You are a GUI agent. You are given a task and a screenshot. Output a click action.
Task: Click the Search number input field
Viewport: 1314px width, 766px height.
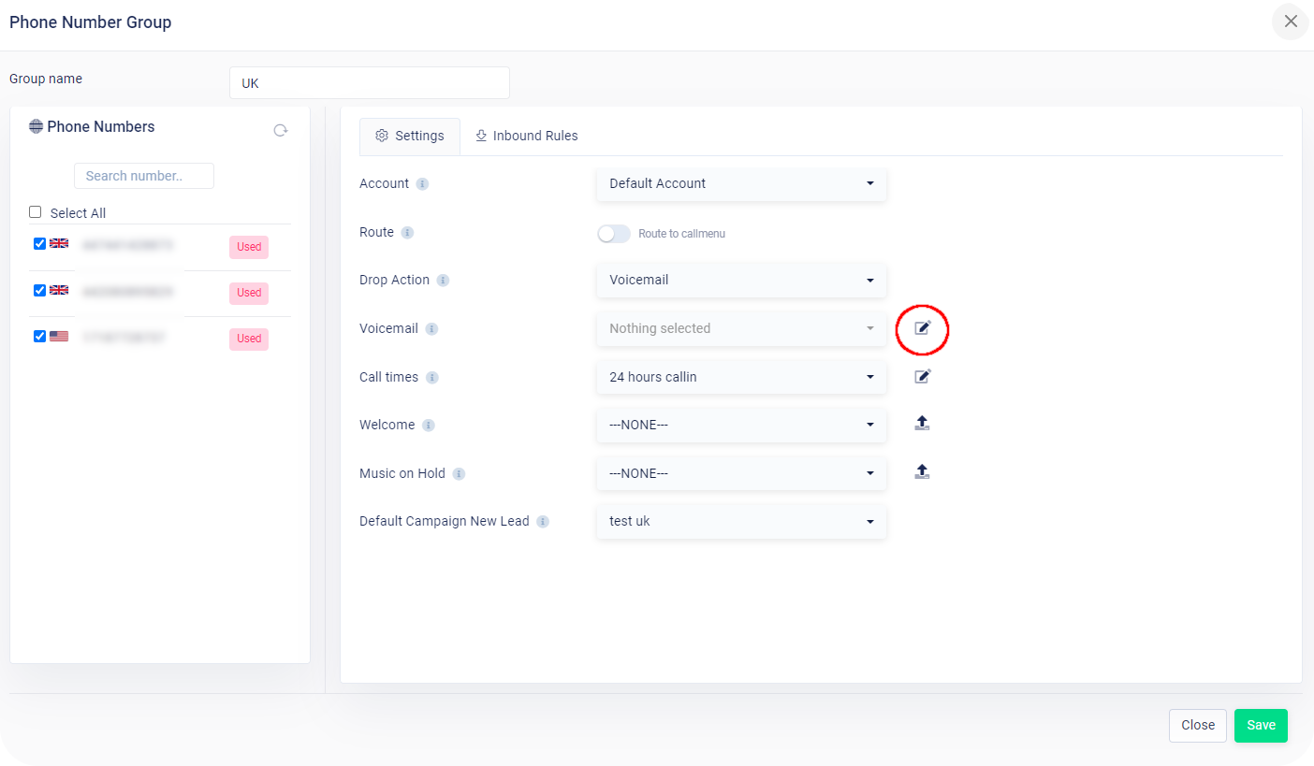143,175
